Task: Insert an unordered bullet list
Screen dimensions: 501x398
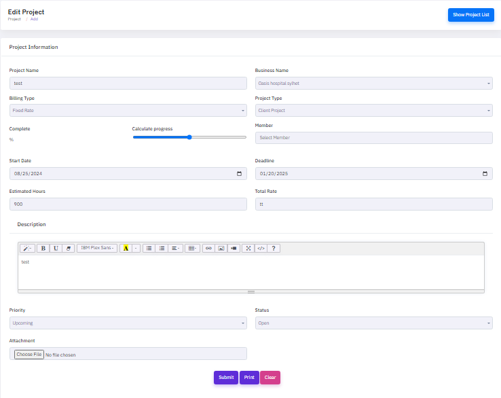Action: 149,249
